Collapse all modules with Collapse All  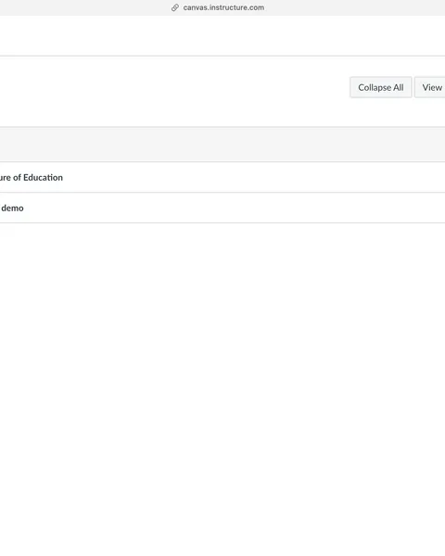381,87
